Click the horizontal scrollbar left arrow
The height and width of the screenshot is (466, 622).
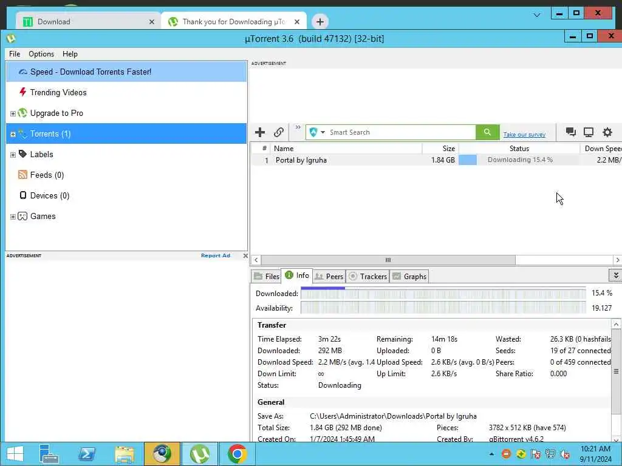[256, 260]
